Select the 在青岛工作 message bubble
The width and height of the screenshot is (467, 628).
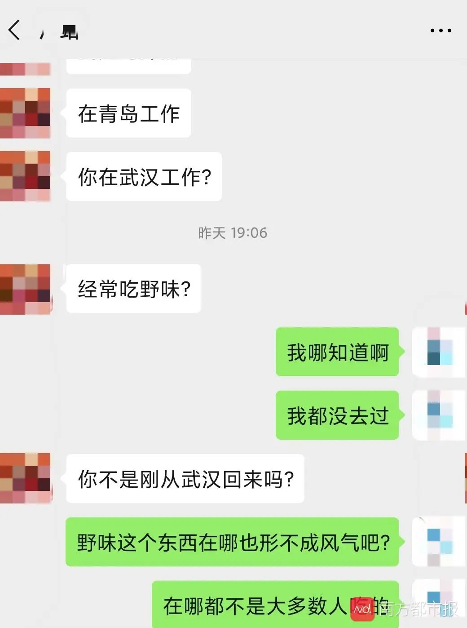pyautogui.click(x=129, y=113)
